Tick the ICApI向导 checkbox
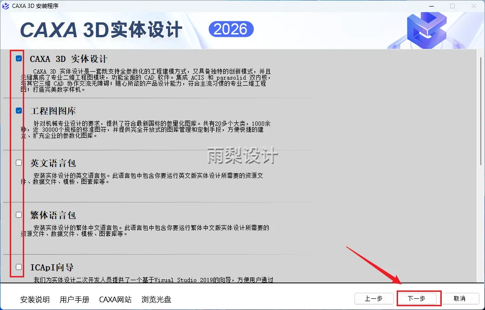This screenshot has height=310, width=485. coord(19,267)
